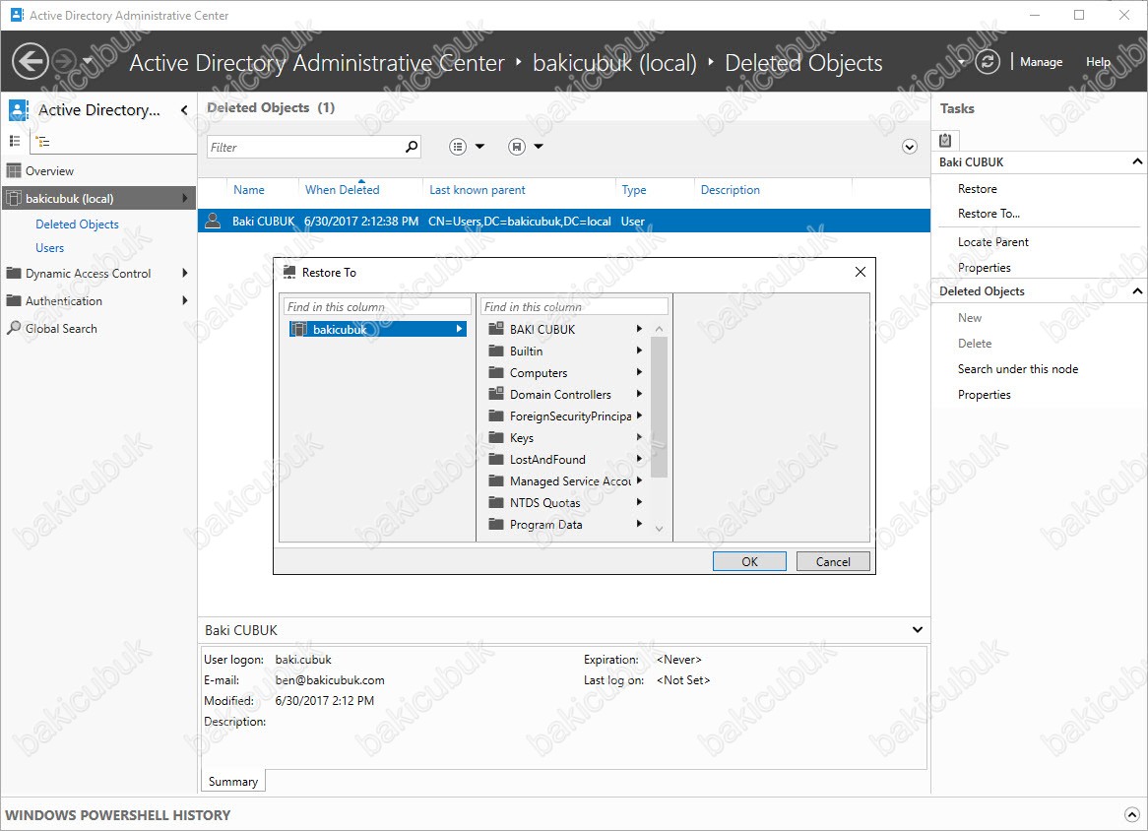1148x831 pixels.
Task: Click the magnifier icon in Filter box
Action: (412, 147)
